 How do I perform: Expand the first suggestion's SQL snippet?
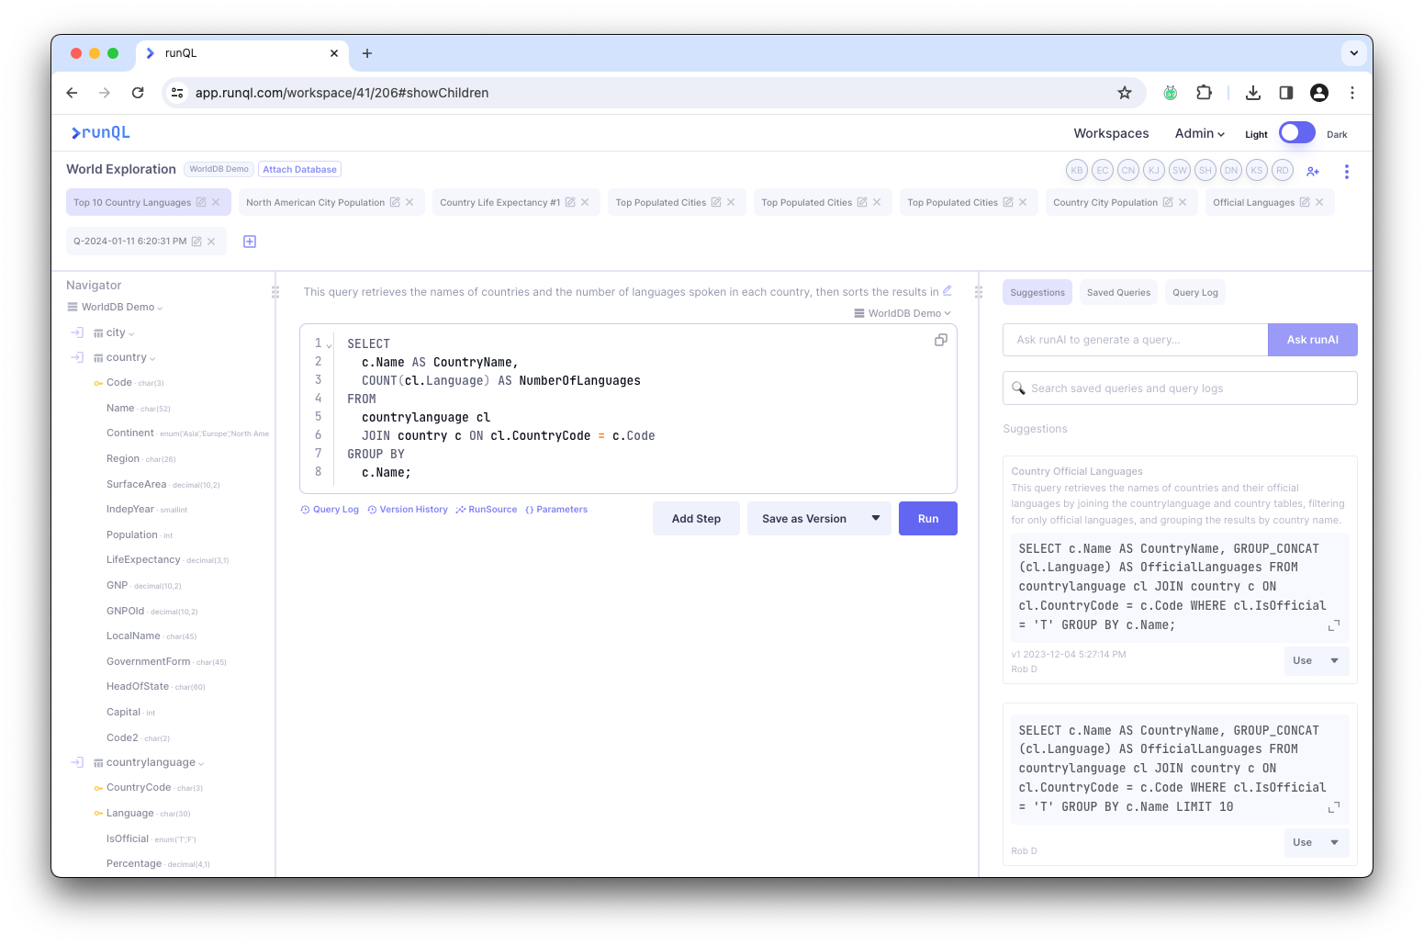pyautogui.click(x=1334, y=625)
